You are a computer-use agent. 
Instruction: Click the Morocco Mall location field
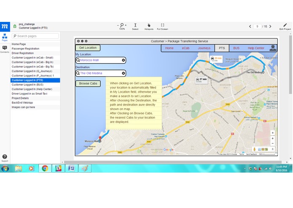101,60
